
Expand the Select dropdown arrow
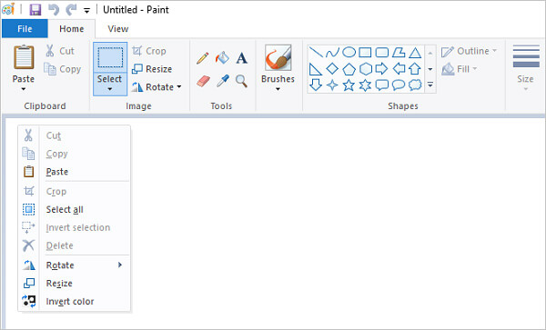point(110,89)
